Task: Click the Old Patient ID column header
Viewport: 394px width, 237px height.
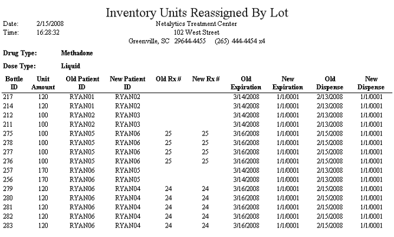Action: (83, 83)
